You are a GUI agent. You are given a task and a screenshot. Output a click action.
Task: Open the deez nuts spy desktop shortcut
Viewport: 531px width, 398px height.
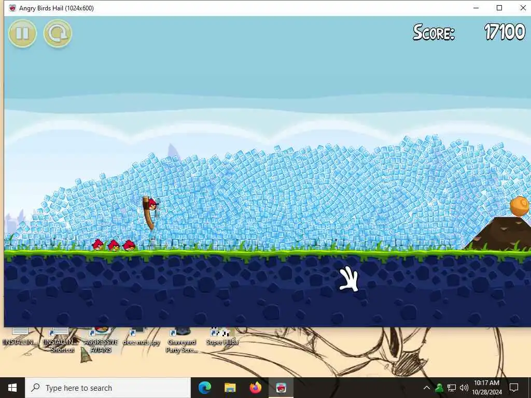pyautogui.click(x=141, y=338)
